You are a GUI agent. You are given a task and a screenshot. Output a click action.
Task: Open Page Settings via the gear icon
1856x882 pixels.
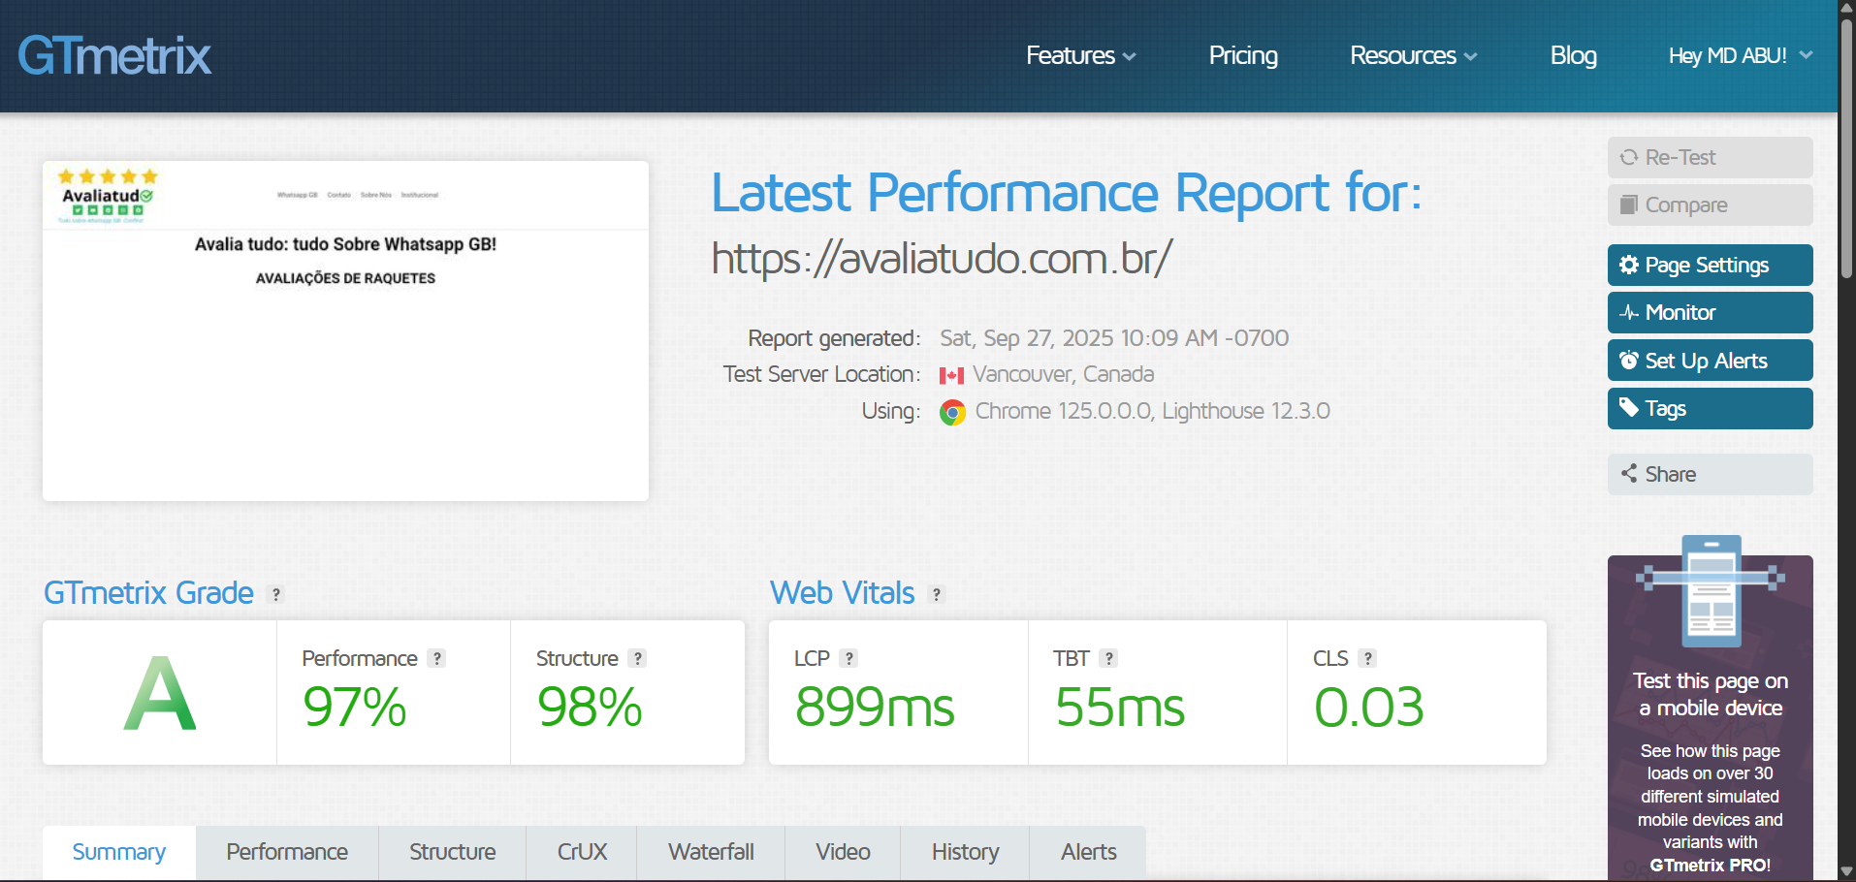[x=1629, y=265]
